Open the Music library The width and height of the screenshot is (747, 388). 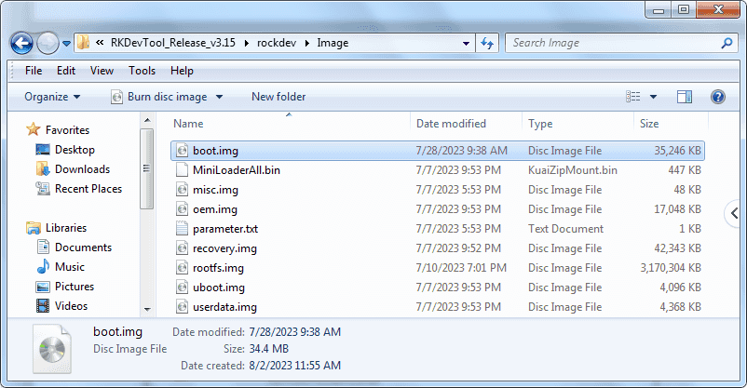pos(70,267)
